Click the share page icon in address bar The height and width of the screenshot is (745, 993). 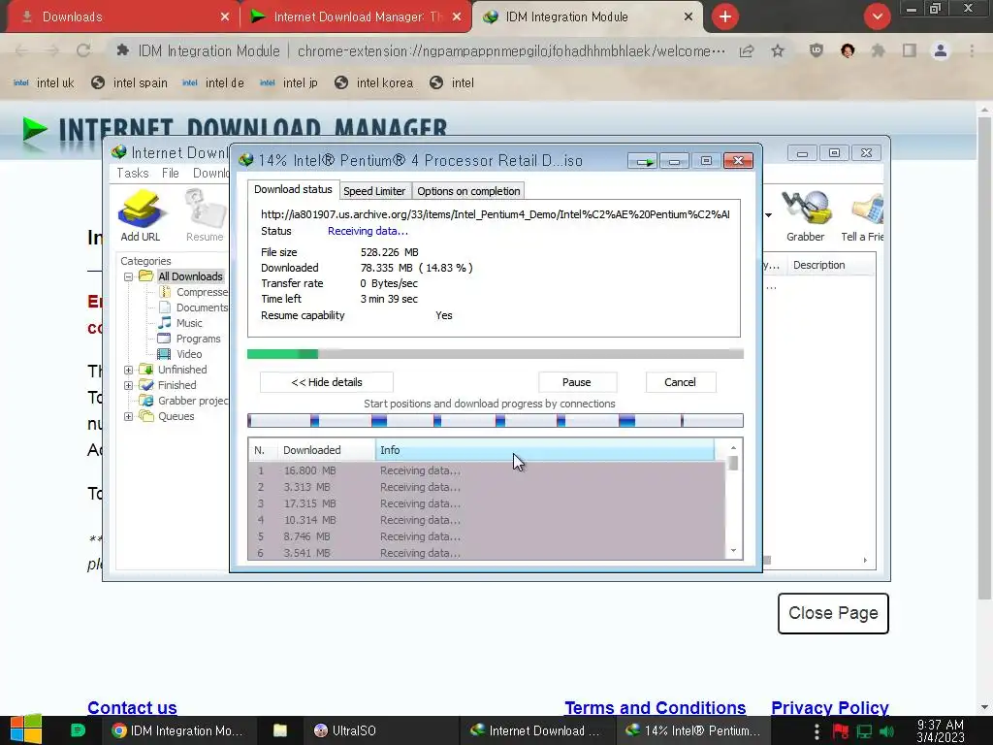pyautogui.click(x=747, y=50)
